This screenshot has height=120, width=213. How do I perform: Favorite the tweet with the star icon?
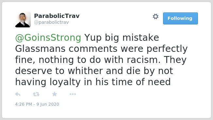click(x=55, y=94)
